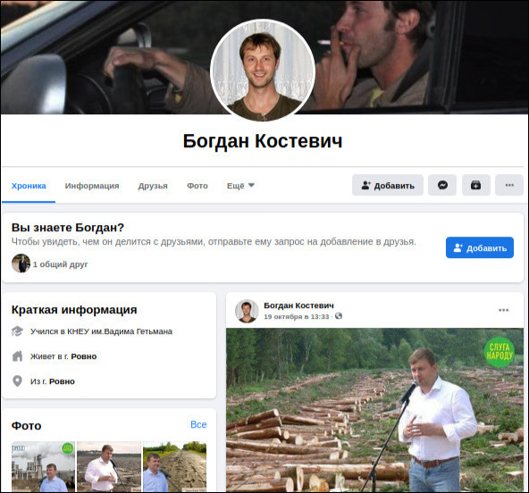
Task: Switch to the Информация tab
Action: coord(92,186)
